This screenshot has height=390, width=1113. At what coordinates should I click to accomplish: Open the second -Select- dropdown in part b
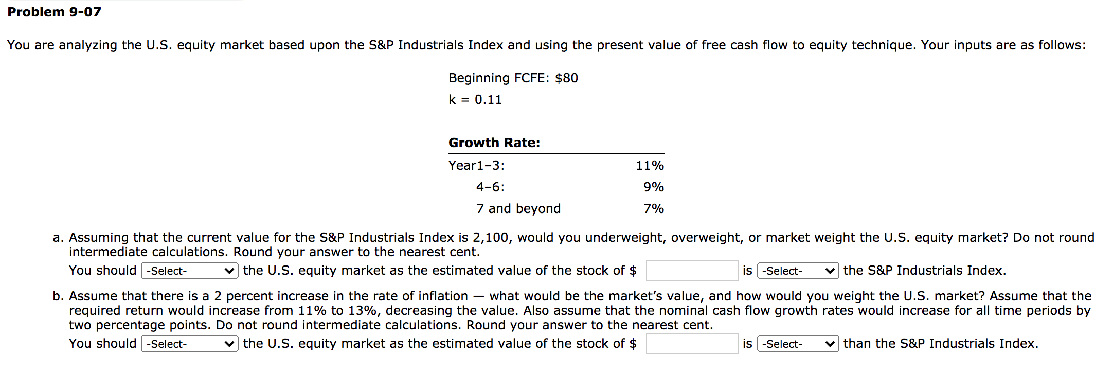(796, 344)
